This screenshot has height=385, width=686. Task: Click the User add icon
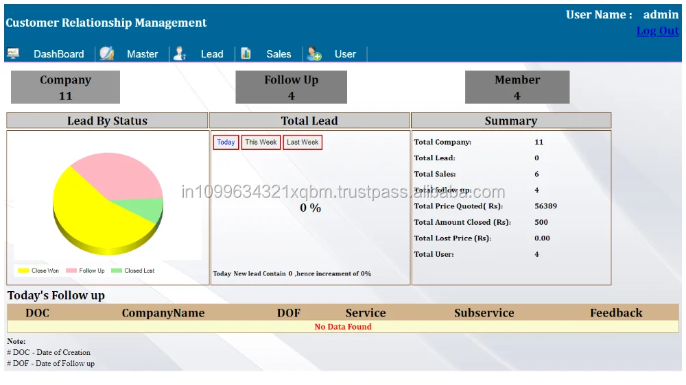tap(314, 53)
